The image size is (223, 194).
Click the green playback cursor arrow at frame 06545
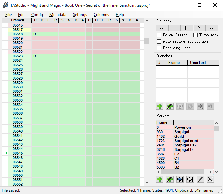[x=7, y=153]
